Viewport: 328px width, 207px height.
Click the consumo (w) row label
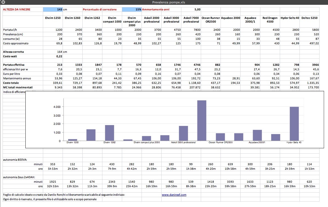[x=11, y=39]
